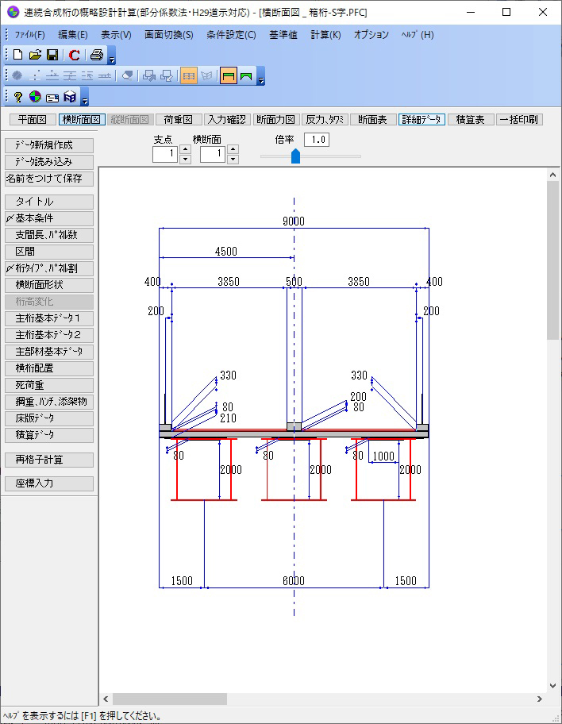562x724 pixels.
Task: Switch to the 積算表 view
Action: (471, 120)
